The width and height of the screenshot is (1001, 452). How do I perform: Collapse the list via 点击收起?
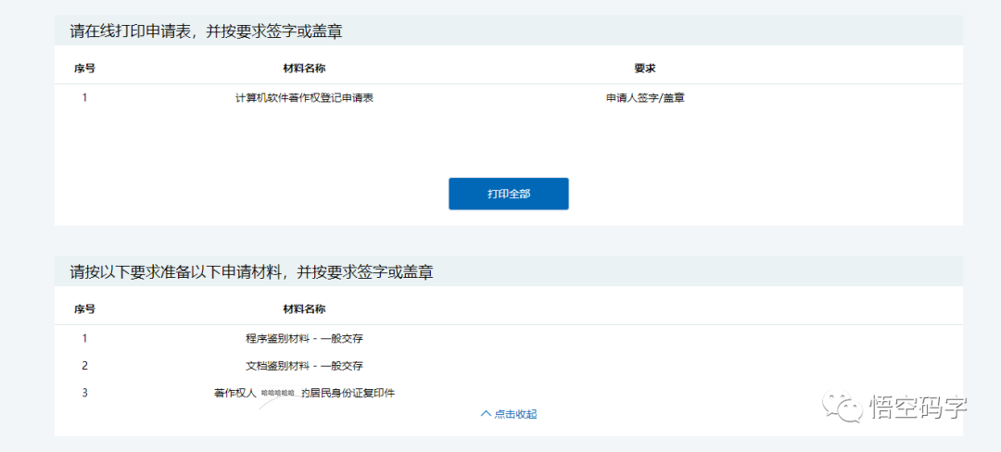tap(508, 414)
